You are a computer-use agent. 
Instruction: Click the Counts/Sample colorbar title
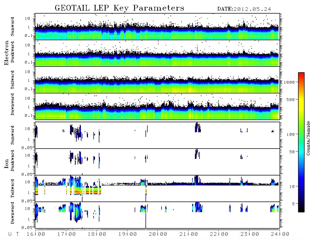[308, 138]
